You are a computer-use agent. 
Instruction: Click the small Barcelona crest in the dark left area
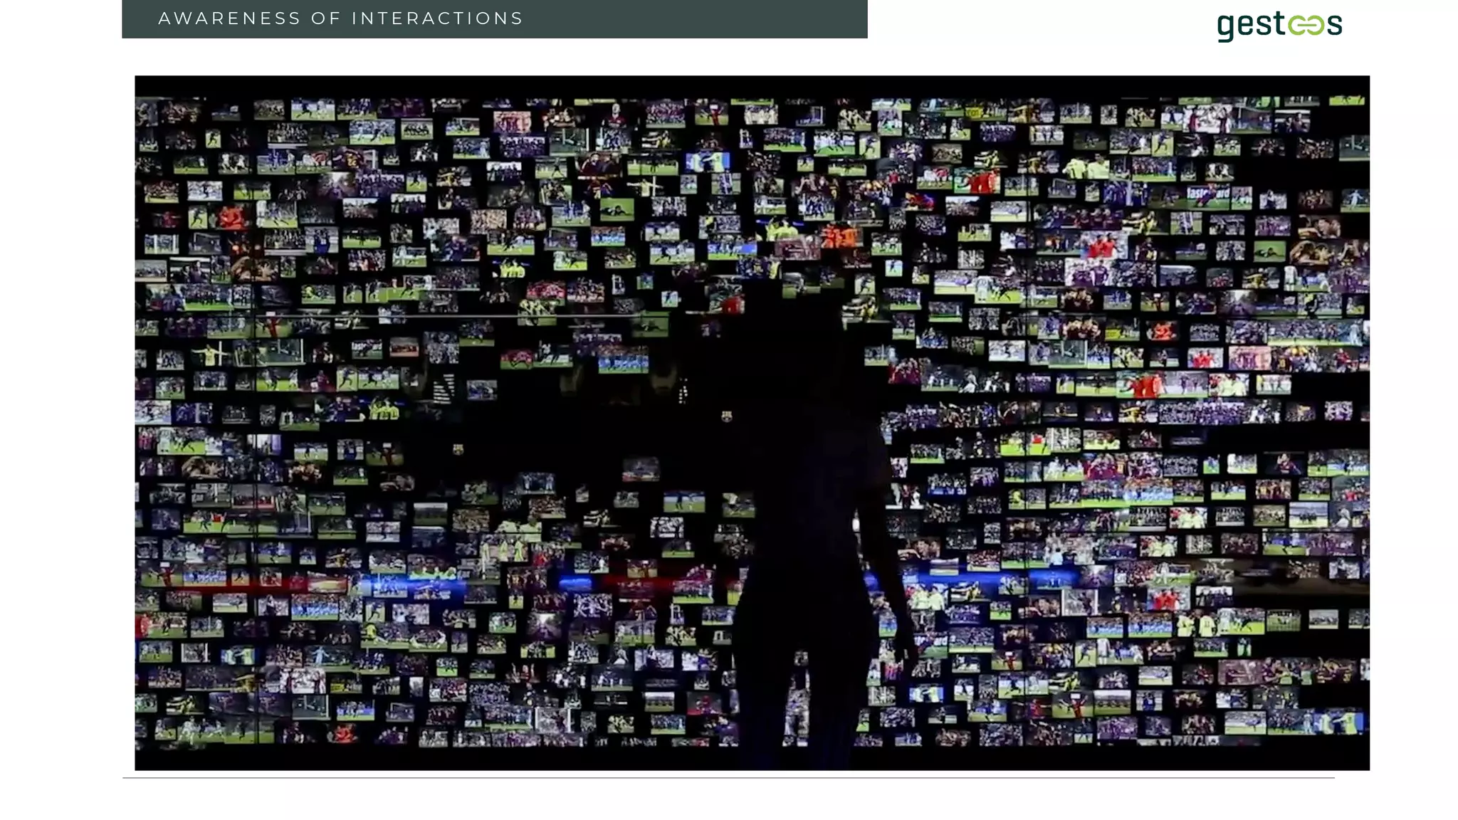[x=458, y=449]
